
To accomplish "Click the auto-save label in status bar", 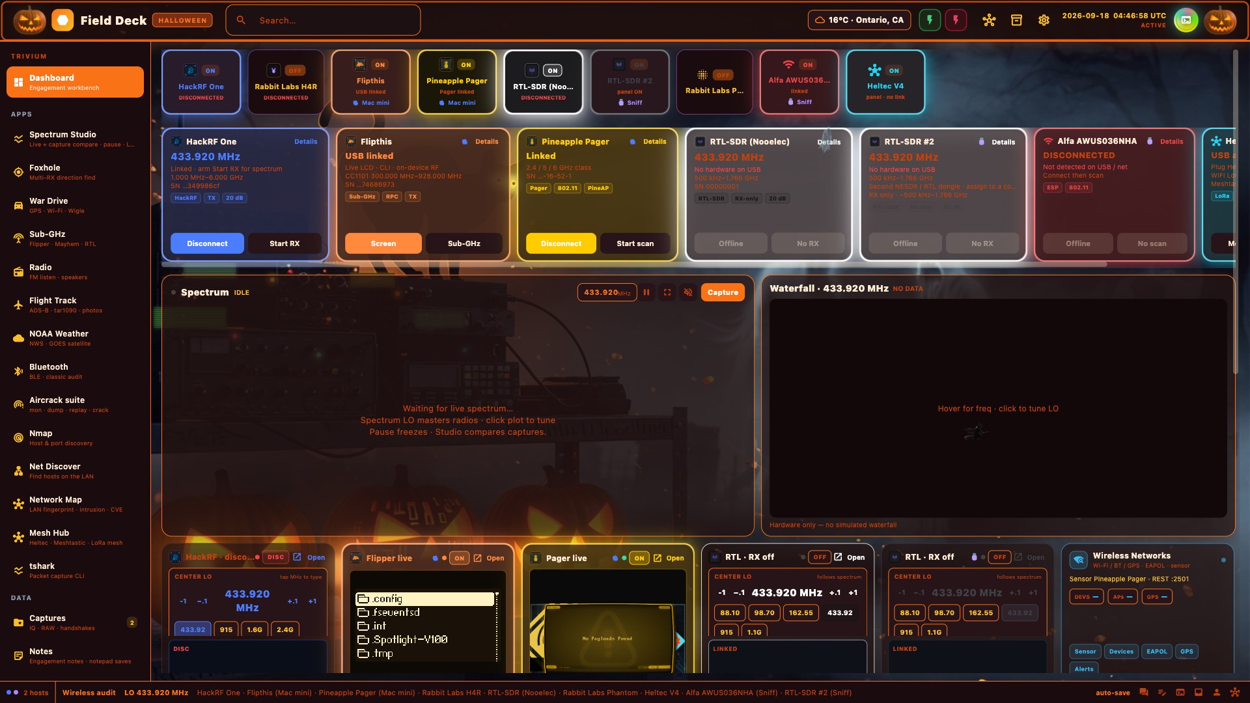I will [1113, 693].
